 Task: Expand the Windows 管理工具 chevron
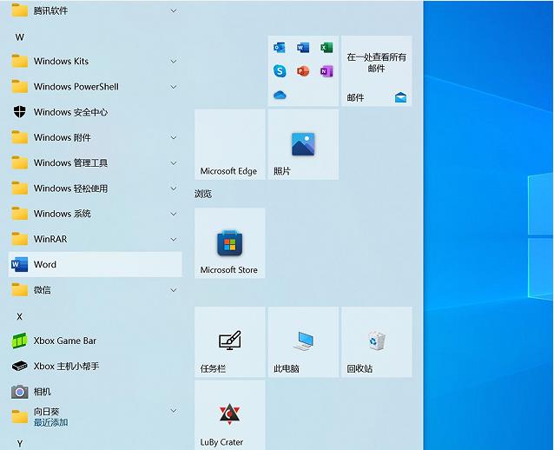[x=174, y=162]
